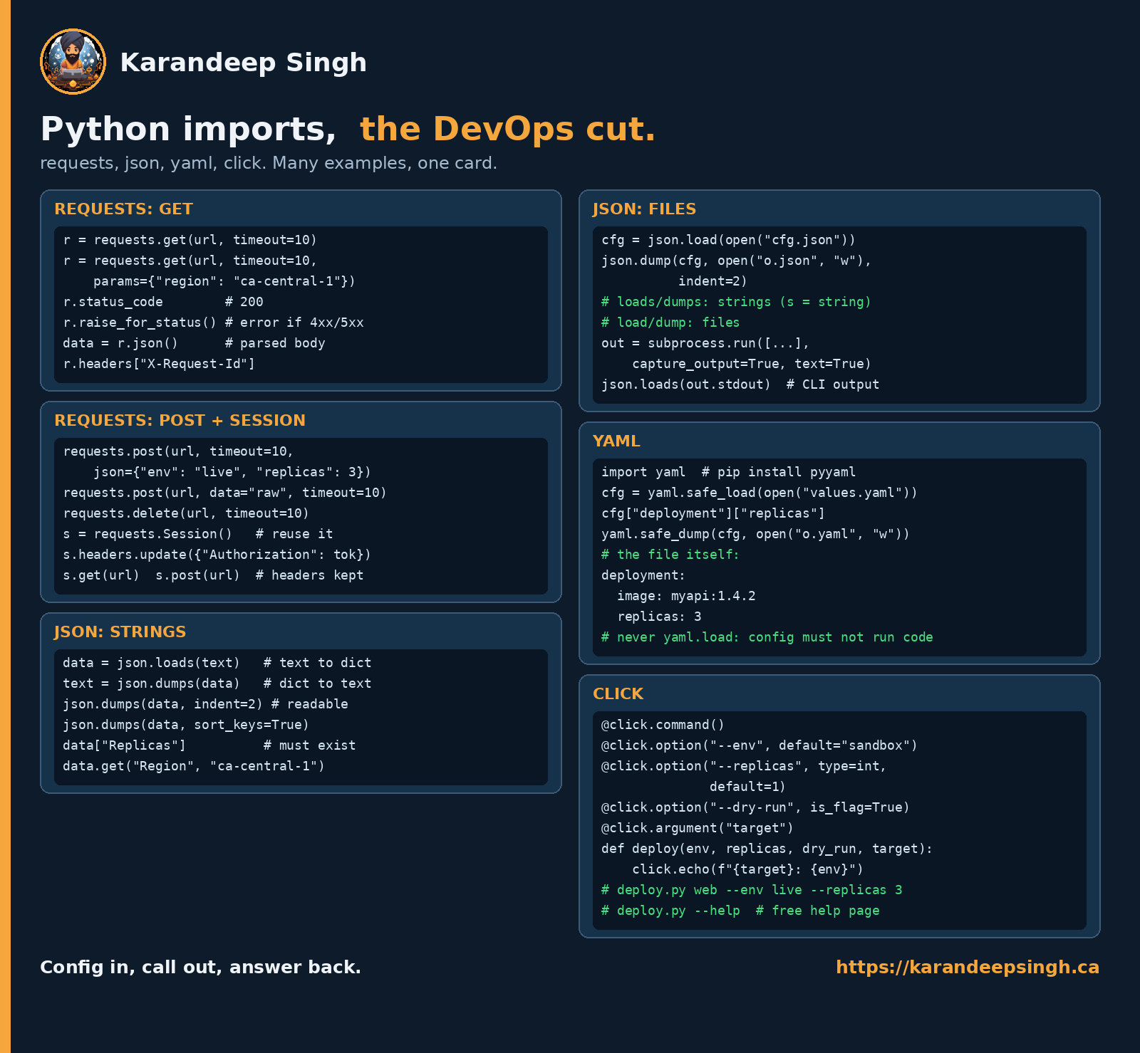Click the 'JSON: FILES' card heading
Viewport: 1140px width, 1053px height.
[644, 209]
